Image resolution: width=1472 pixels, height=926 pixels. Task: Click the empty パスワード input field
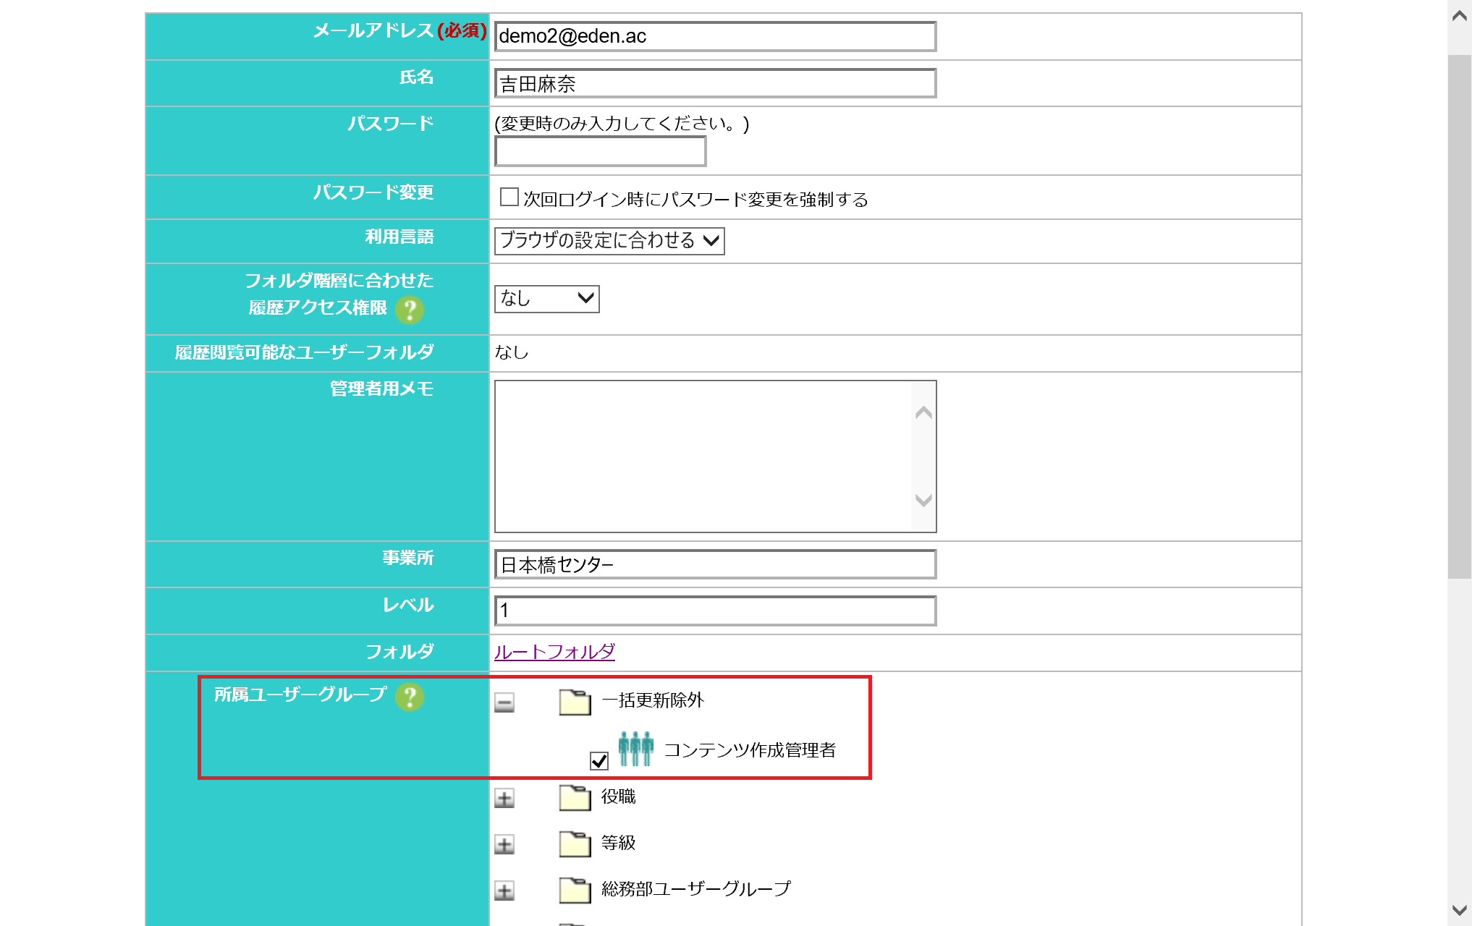click(x=601, y=151)
